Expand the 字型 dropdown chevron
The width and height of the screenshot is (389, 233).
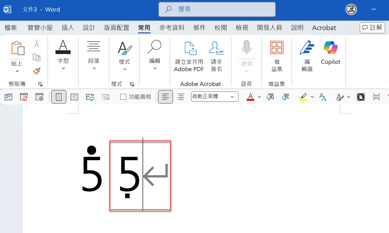tap(63, 68)
